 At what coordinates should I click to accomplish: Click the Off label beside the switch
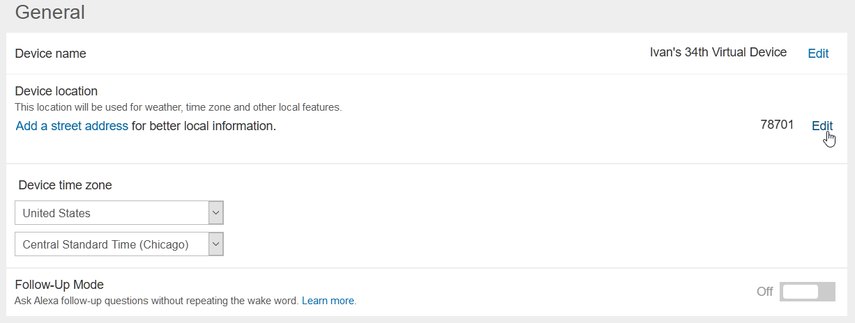pos(765,292)
